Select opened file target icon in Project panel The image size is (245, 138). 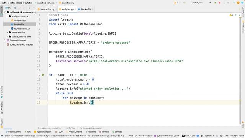[15, 8]
